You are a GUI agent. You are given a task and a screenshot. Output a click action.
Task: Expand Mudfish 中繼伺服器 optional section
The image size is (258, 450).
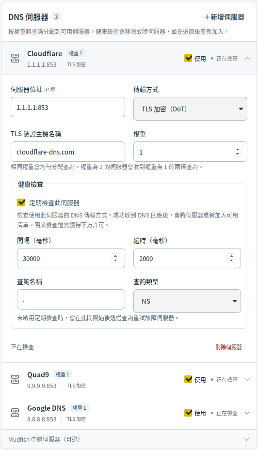click(129, 439)
